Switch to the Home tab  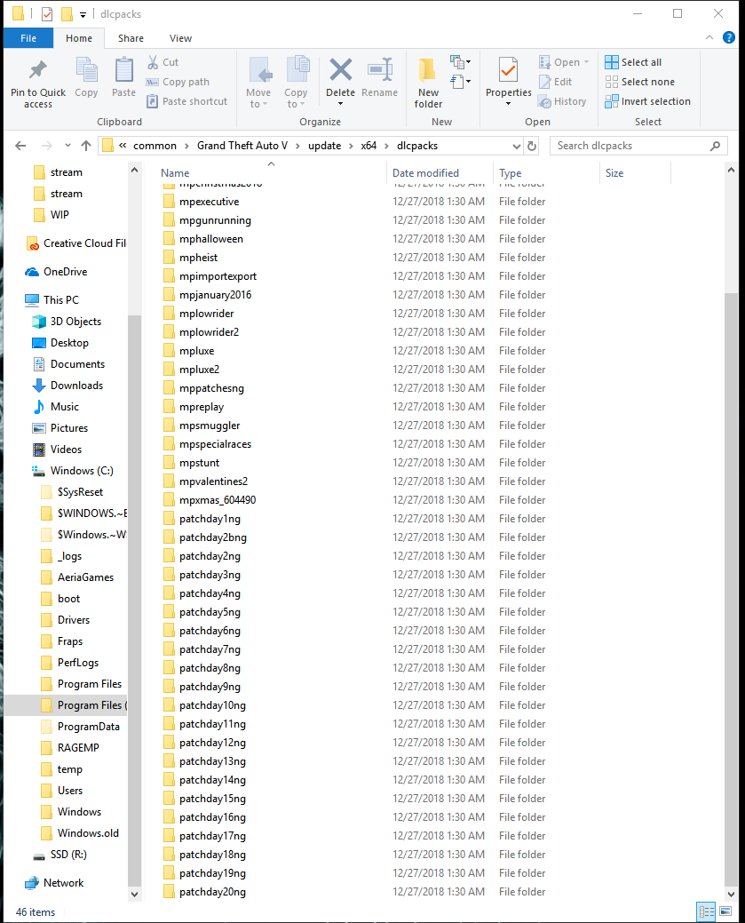point(79,38)
